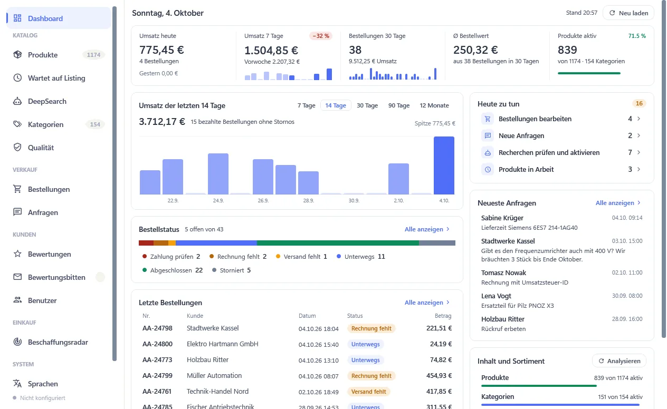Click the translate icon for Sprachen

tap(17, 384)
